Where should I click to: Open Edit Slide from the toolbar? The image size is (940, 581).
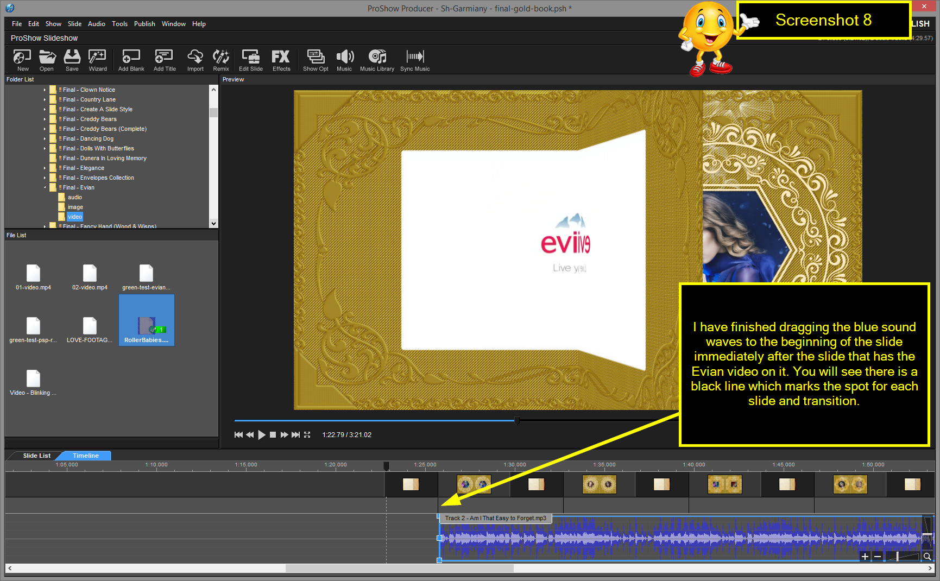pyautogui.click(x=251, y=60)
